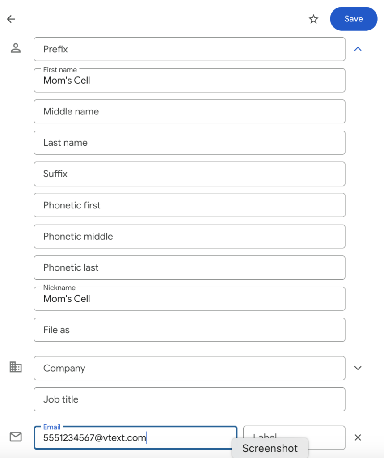Click the Phonetic first field
This screenshot has width=384, height=458.
point(189,205)
